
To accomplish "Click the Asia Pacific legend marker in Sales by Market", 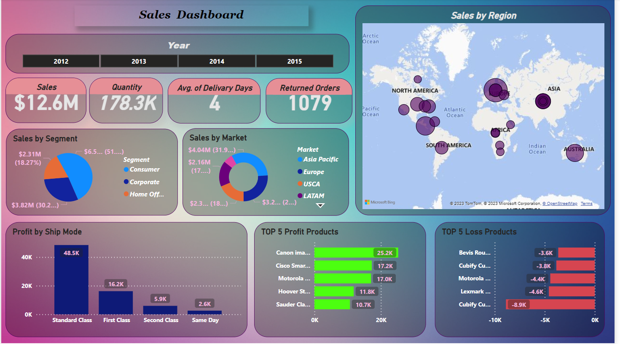I will (299, 159).
